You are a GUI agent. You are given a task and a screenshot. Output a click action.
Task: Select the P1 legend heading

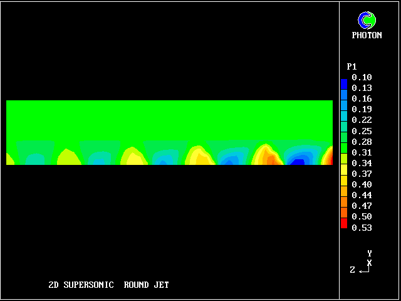pos(352,66)
